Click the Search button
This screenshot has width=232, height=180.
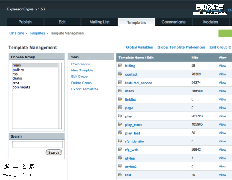coord(54,152)
